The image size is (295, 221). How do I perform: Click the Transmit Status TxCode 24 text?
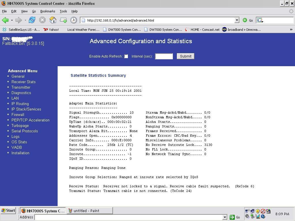(x=131, y=191)
